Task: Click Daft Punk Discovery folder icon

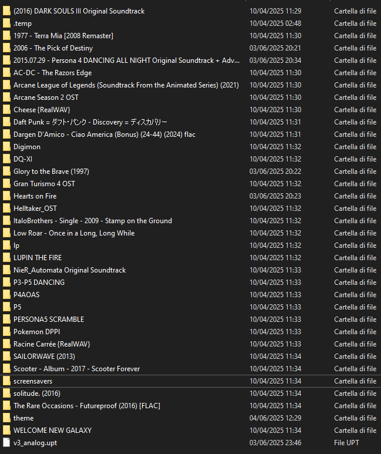Action: coord(6,122)
